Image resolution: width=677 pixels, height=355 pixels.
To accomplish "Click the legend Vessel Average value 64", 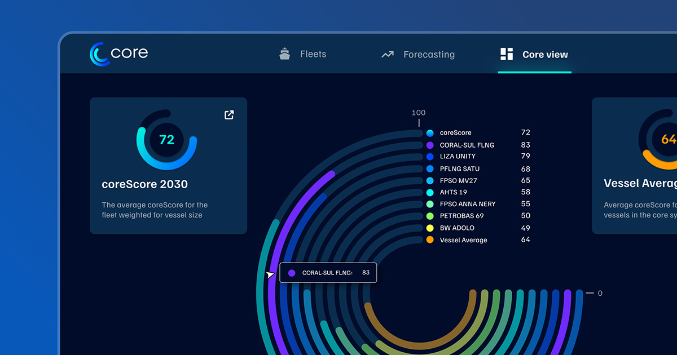I will click(x=525, y=240).
